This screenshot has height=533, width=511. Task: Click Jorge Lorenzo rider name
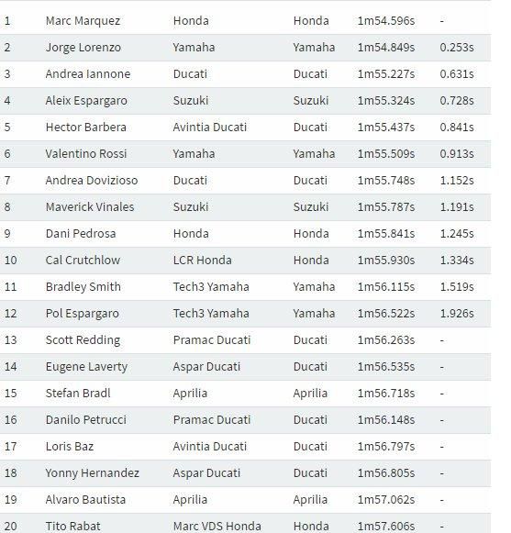click(x=83, y=48)
